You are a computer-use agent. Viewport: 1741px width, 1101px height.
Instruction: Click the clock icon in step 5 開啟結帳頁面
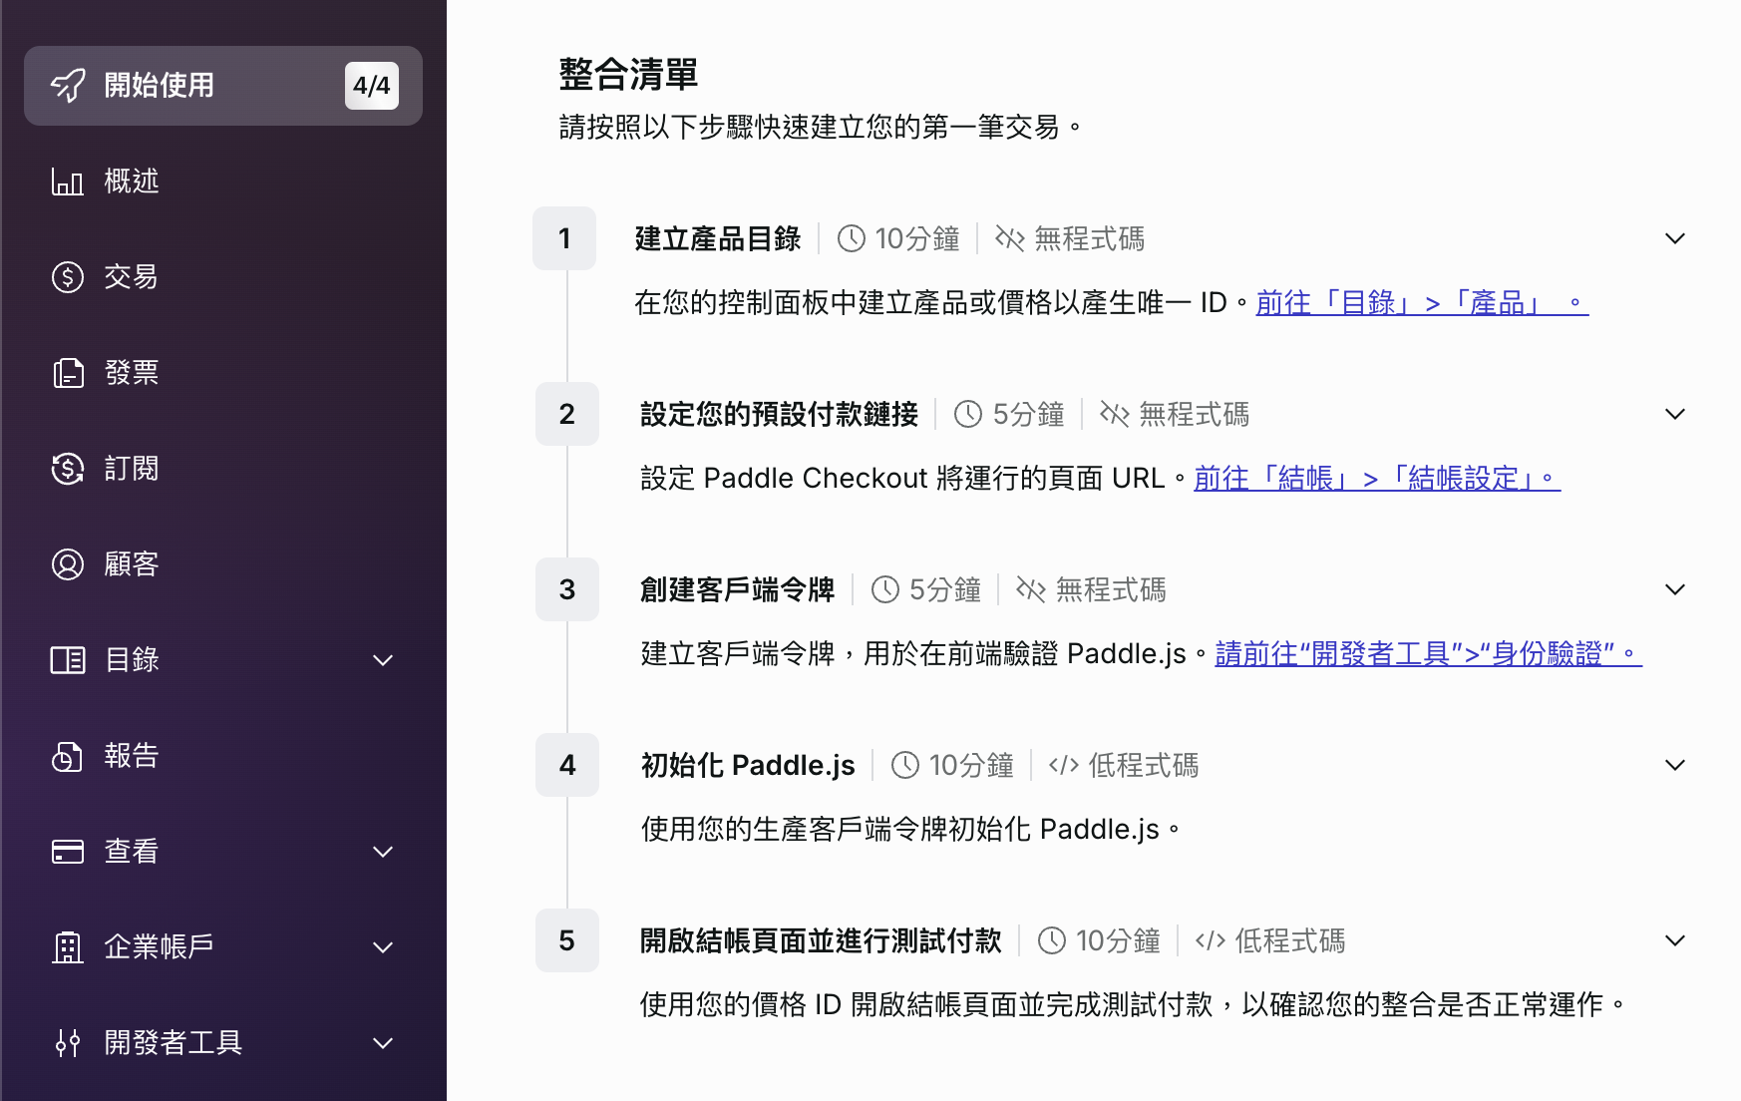(1052, 940)
